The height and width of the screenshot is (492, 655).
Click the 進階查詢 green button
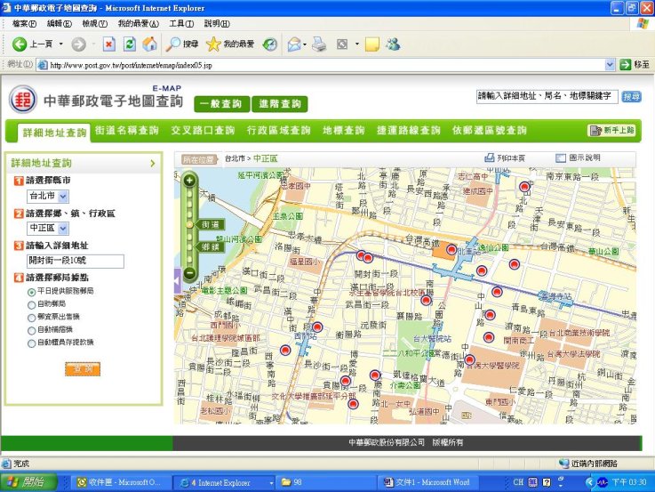tap(279, 104)
